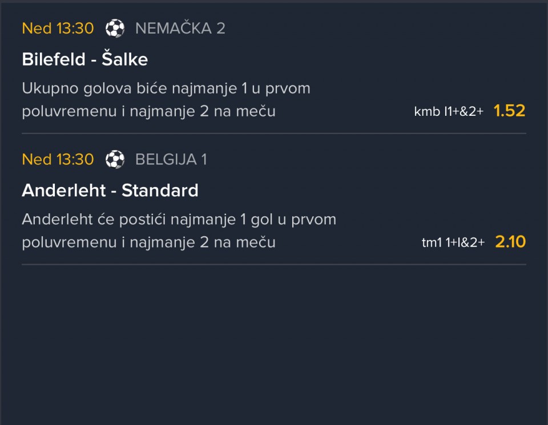
Task: Select the Bilefeld team name
Action: pos(54,59)
